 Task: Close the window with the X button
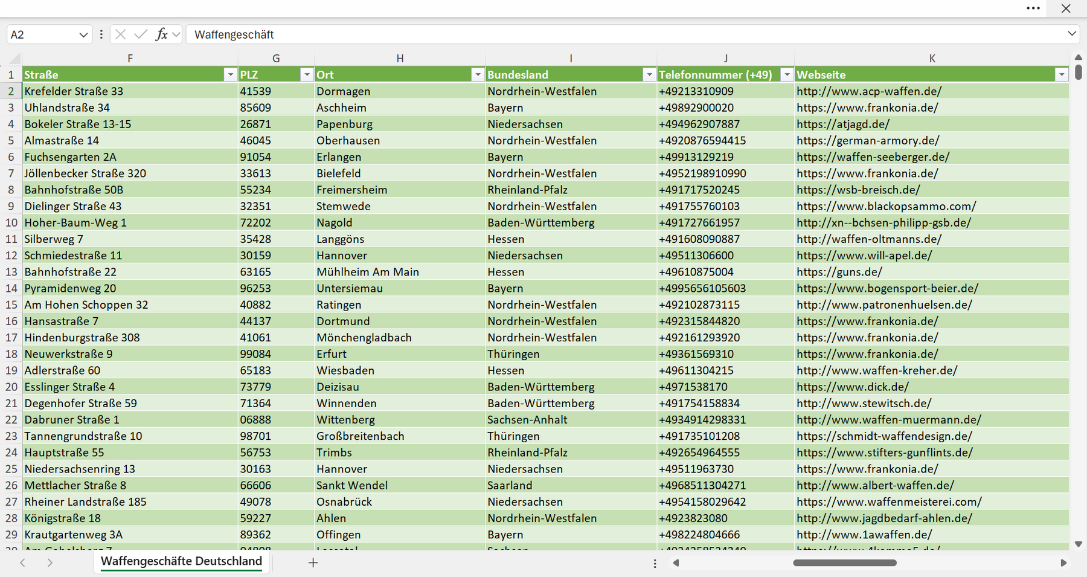1066,8
